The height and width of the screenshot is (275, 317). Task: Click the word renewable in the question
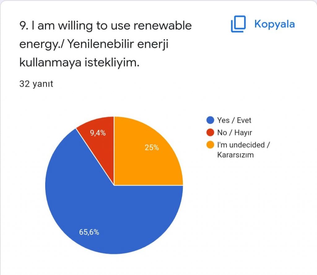click(x=165, y=26)
